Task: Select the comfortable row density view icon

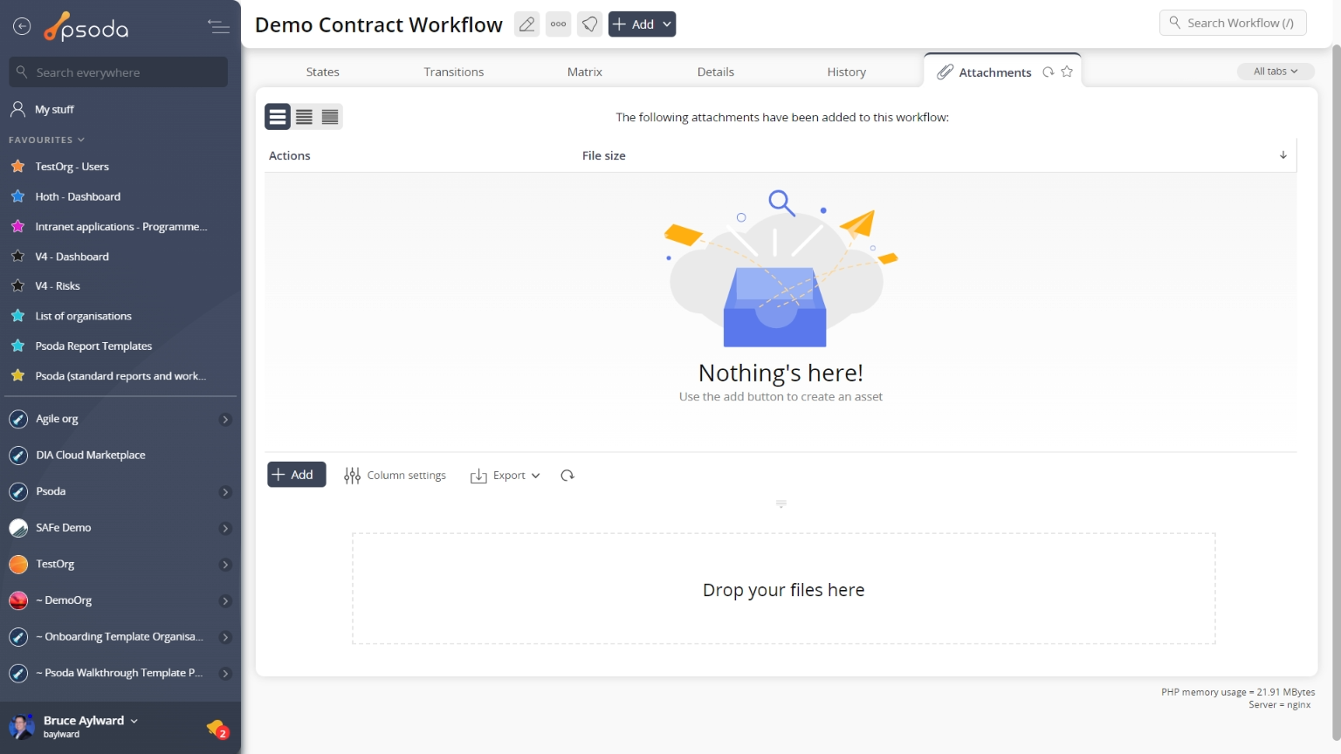Action: click(278, 117)
